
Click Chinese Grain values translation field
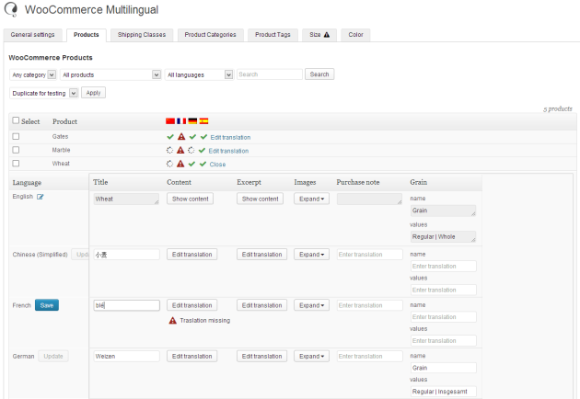click(x=444, y=290)
